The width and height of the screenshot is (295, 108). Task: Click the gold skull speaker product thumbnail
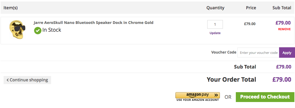[17, 30]
